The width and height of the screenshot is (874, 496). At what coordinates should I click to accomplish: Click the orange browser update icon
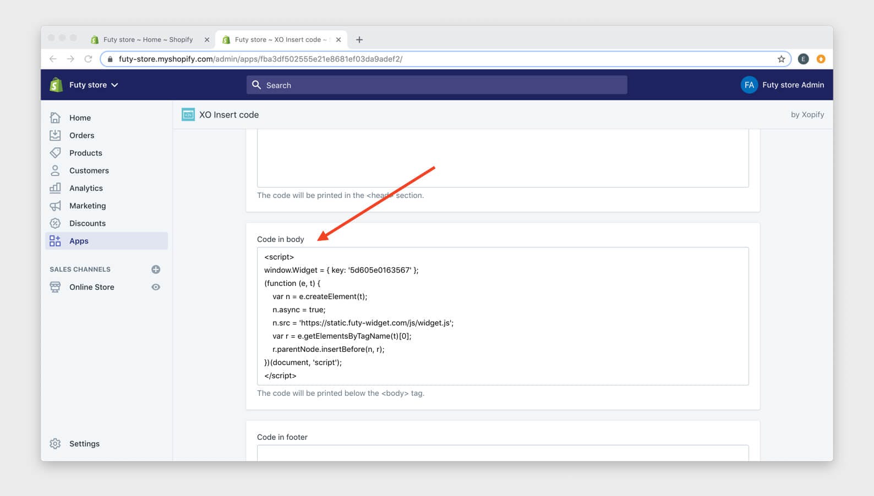tap(821, 59)
